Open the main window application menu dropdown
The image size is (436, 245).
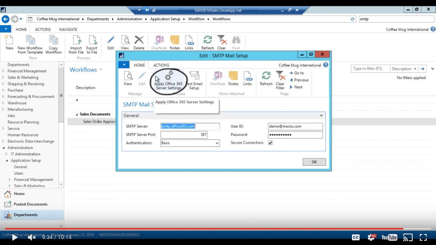coord(6,29)
